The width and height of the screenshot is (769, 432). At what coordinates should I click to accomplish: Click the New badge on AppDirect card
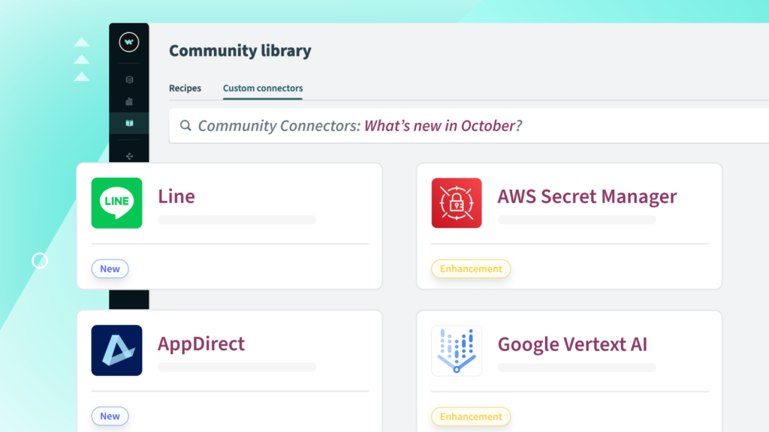110,416
